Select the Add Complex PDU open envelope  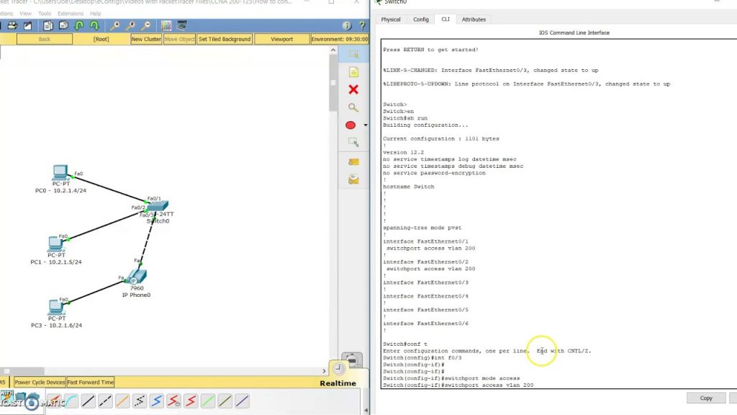pyautogui.click(x=353, y=179)
